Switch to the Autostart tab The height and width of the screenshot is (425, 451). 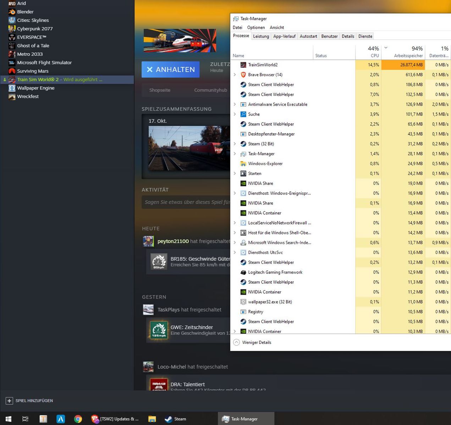pyautogui.click(x=308, y=36)
